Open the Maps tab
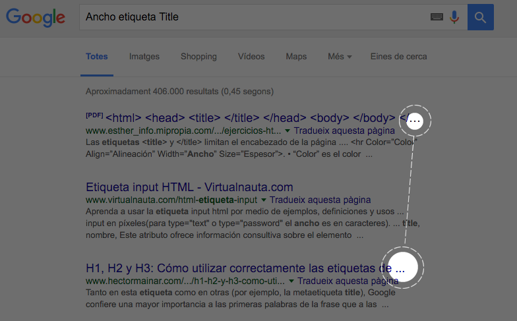The width and height of the screenshot is (517, 321). pos(296,57)
